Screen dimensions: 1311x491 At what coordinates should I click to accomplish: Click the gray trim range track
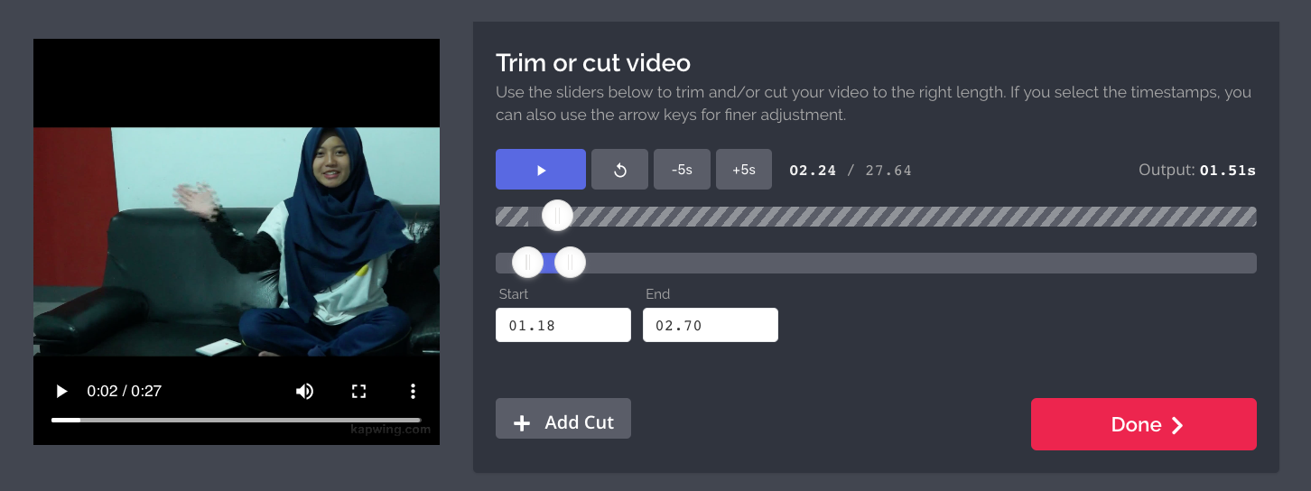[876, 263]
